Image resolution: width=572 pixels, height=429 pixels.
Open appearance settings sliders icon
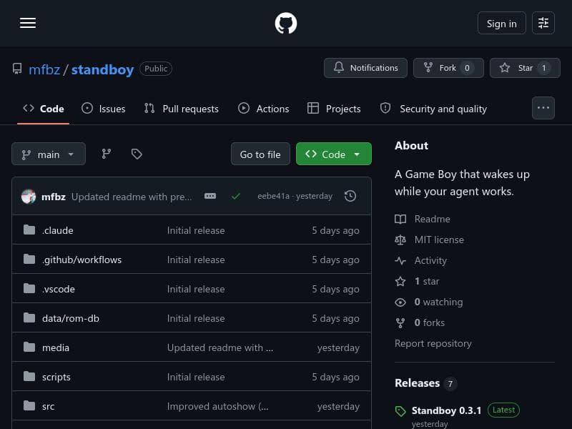[x=543, y=23]
